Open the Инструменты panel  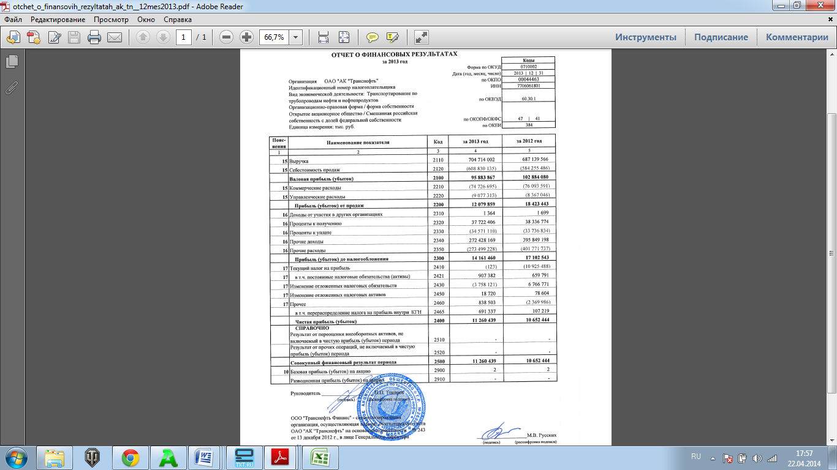[646, 37]
